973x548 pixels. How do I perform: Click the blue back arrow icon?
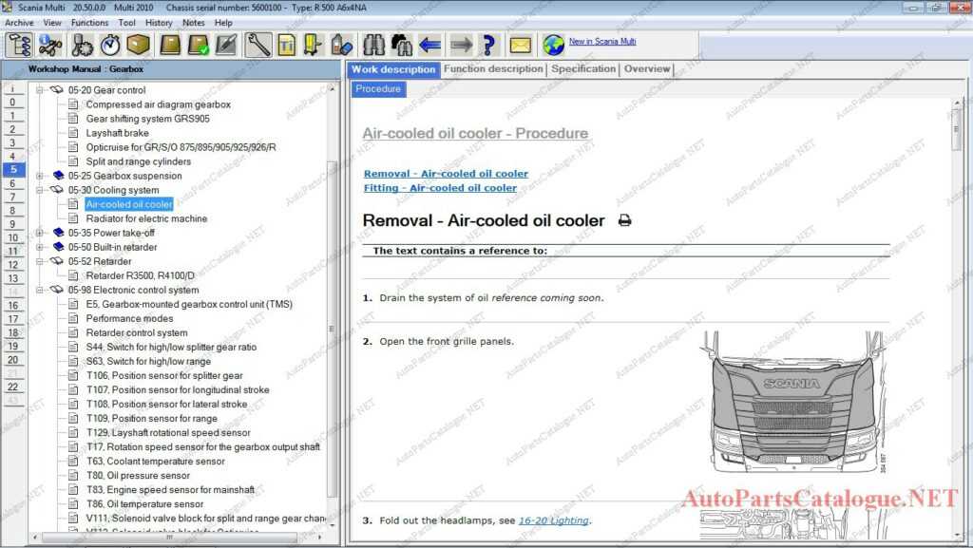click(x=430, y=45)
